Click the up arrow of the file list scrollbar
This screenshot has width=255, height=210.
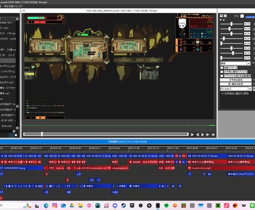coord(17,19)
